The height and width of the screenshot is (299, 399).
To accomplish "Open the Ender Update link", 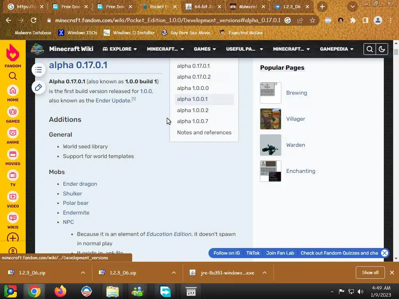I will (113, 100).
